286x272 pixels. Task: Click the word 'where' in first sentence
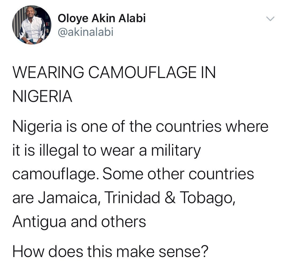click(x=247, y=126)
